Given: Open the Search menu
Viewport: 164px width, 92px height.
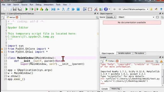Looking at the screenshot, I should (16, 5).
